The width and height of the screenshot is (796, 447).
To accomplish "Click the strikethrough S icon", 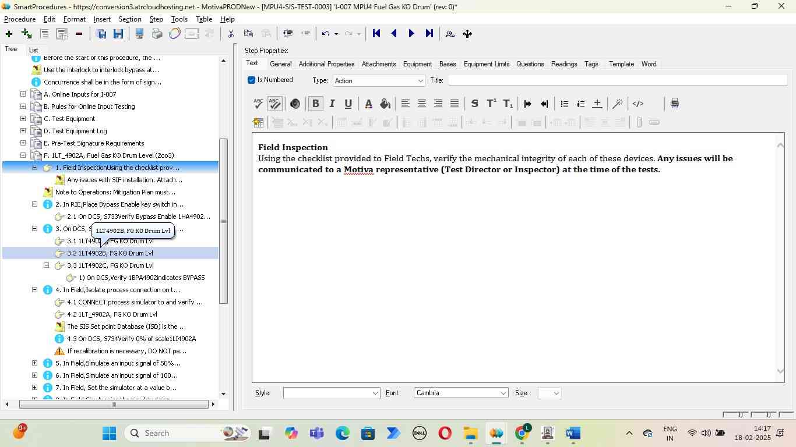I will coord(474,104).
